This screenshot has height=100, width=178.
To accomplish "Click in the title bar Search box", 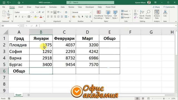I will 90,2.
